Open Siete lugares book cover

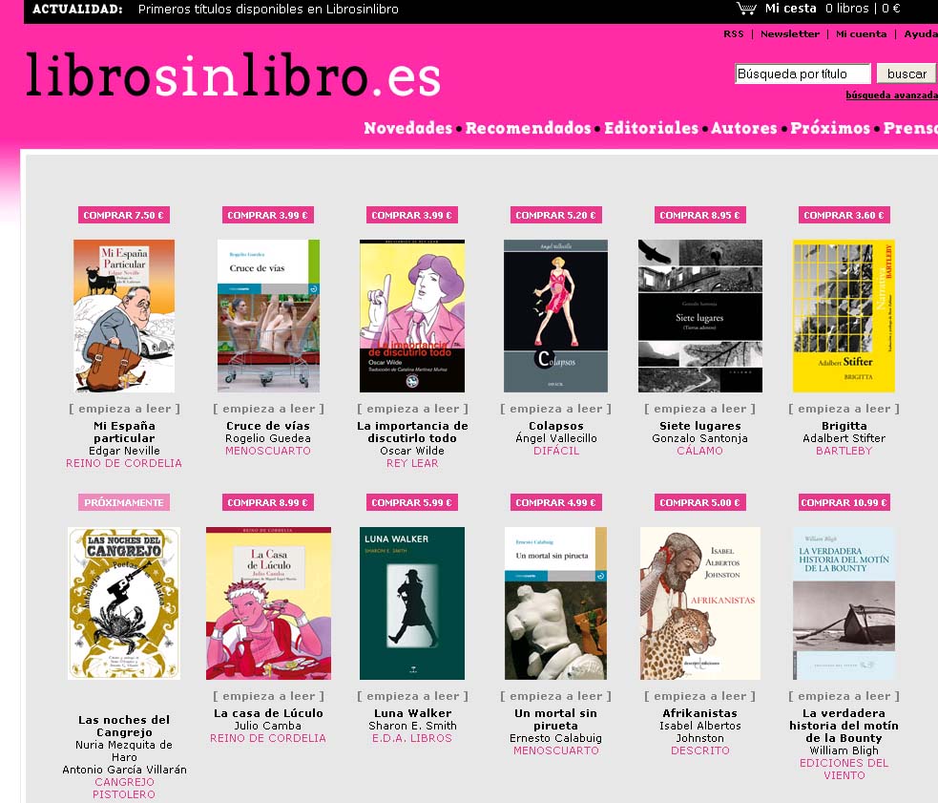tap(699, 316)
